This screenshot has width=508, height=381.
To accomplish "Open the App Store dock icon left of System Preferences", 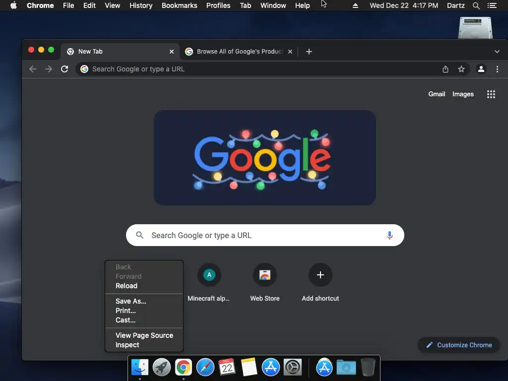I will point(270,368).
